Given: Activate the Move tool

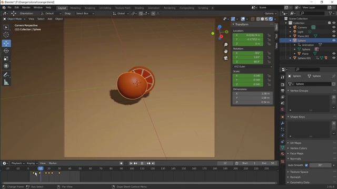Looking at the screenshot, I should pos(6,43).
